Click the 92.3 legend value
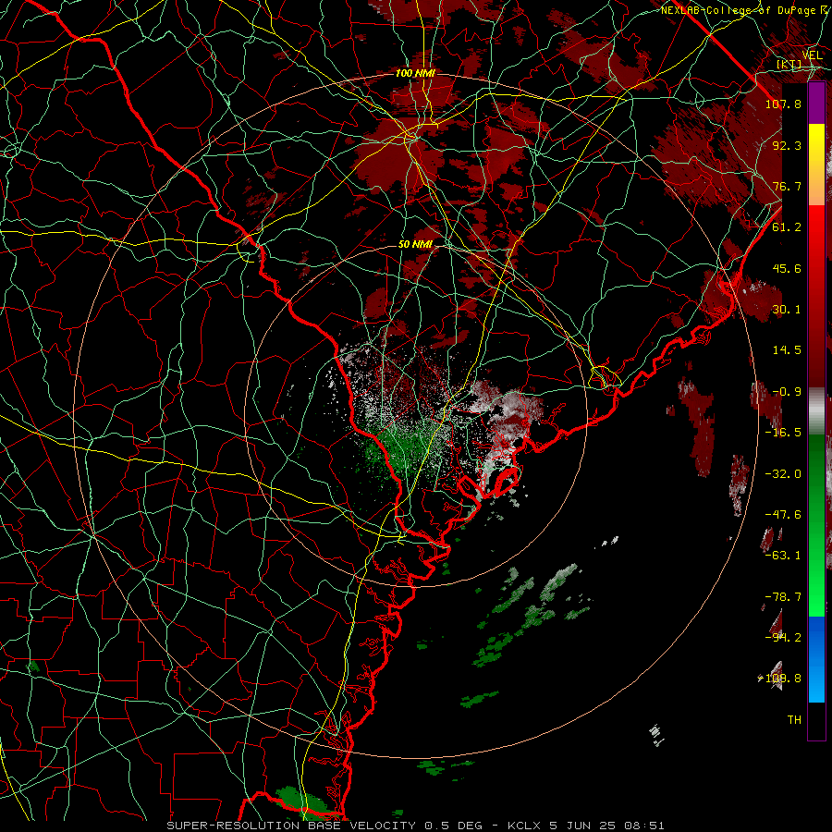 tap(787, 145)
